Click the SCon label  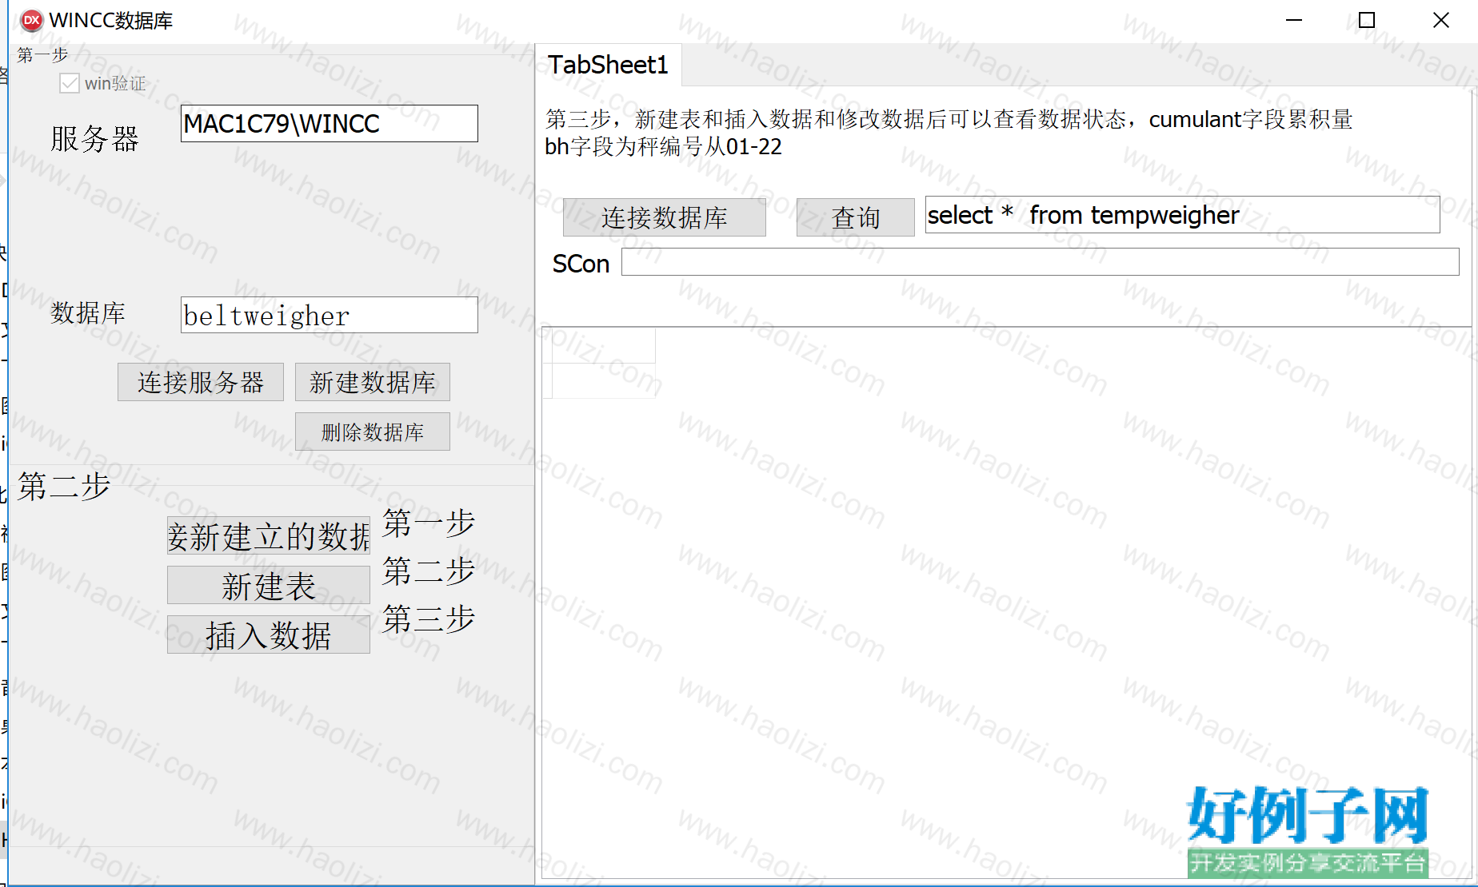(x=581, y=264)
